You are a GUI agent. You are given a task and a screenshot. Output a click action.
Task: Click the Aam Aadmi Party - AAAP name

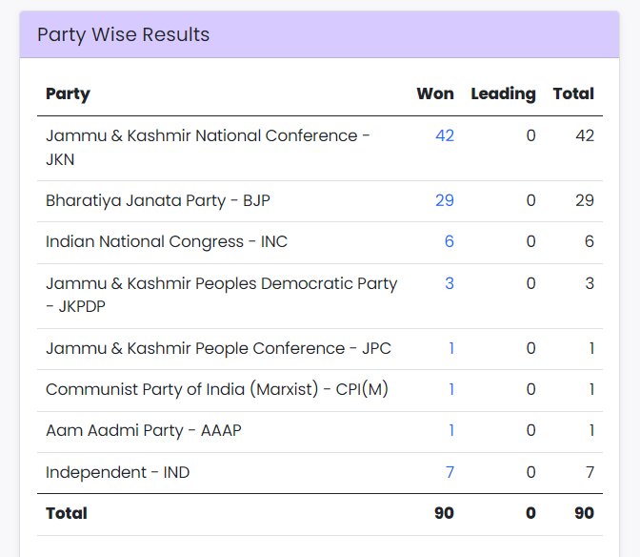point(144,430)
